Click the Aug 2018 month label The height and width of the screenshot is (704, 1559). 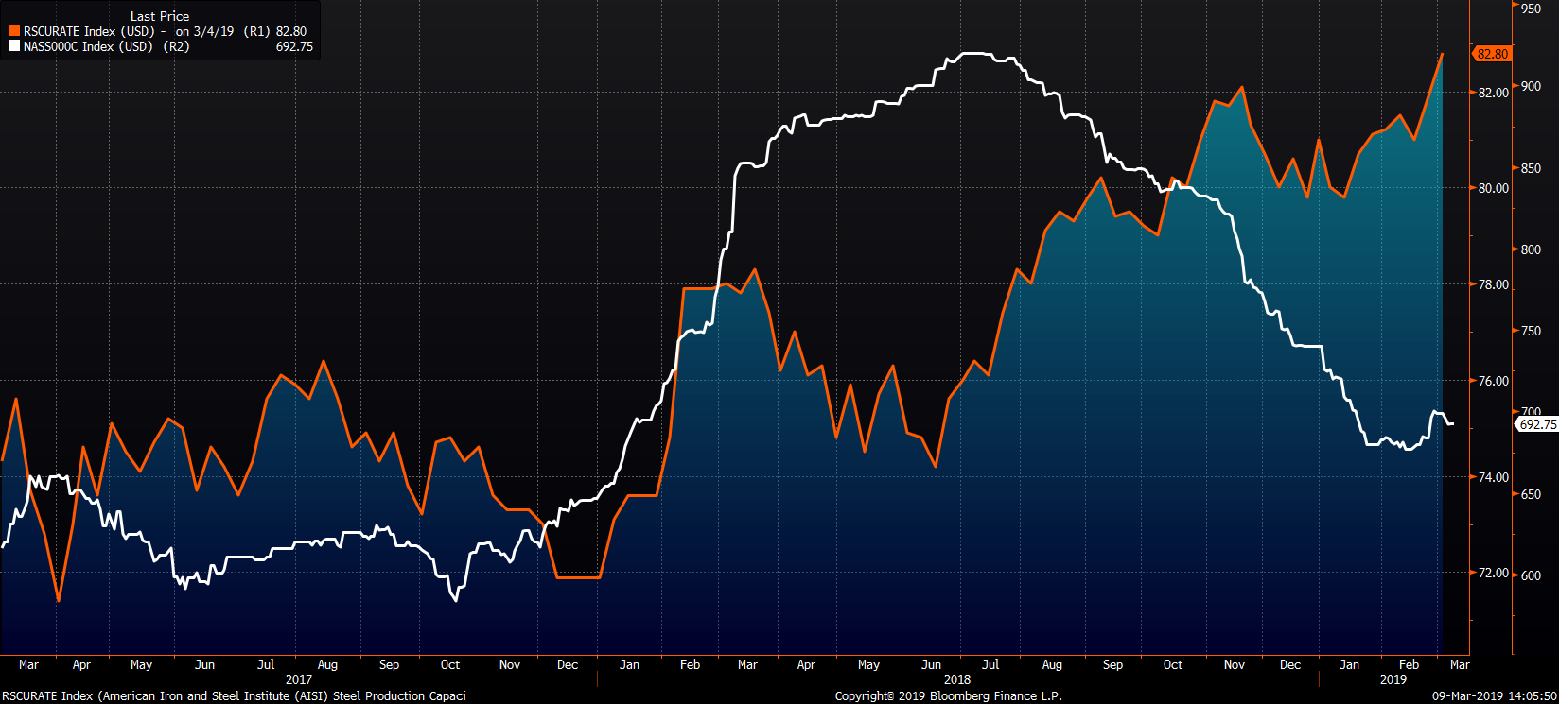1051,664
